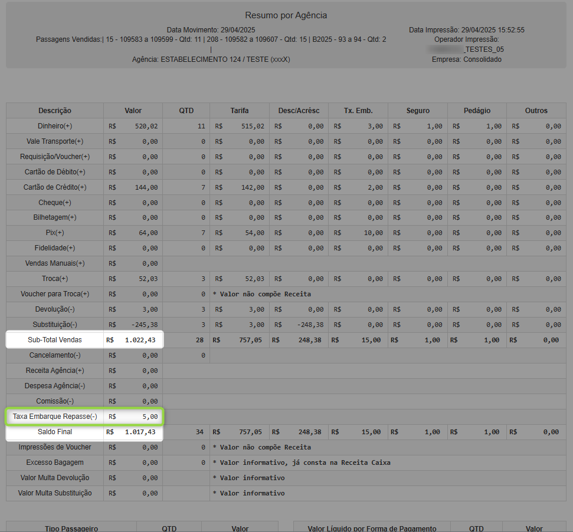Viewport: 573px width, 532px height.
Task: Select the "Taxa Embarque Repasse(-)" row label
Action: click(55, 417)
